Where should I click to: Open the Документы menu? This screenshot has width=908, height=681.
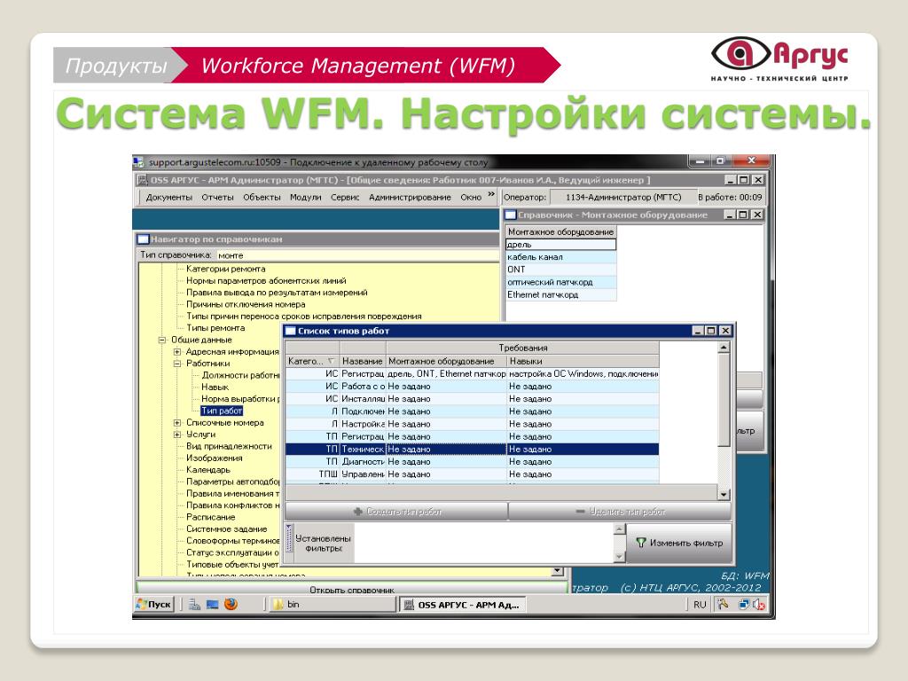(168, 198)
